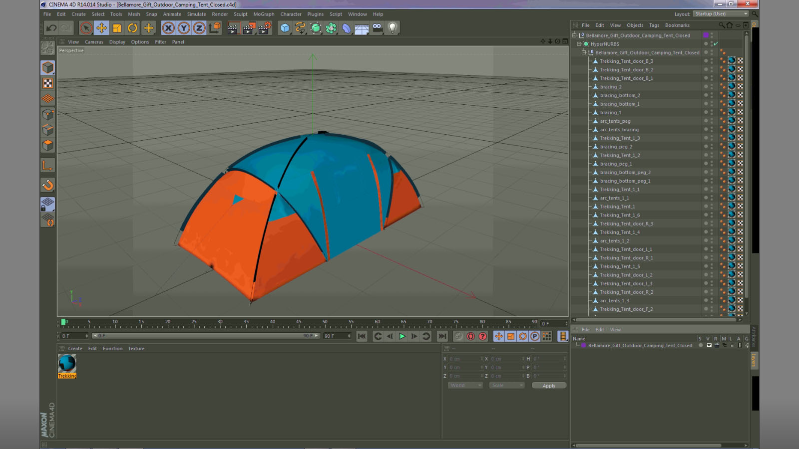Screen dimensions: 799x449
Task: Click the Enable Axis L-shaped icon
Action: coord(48,165)
